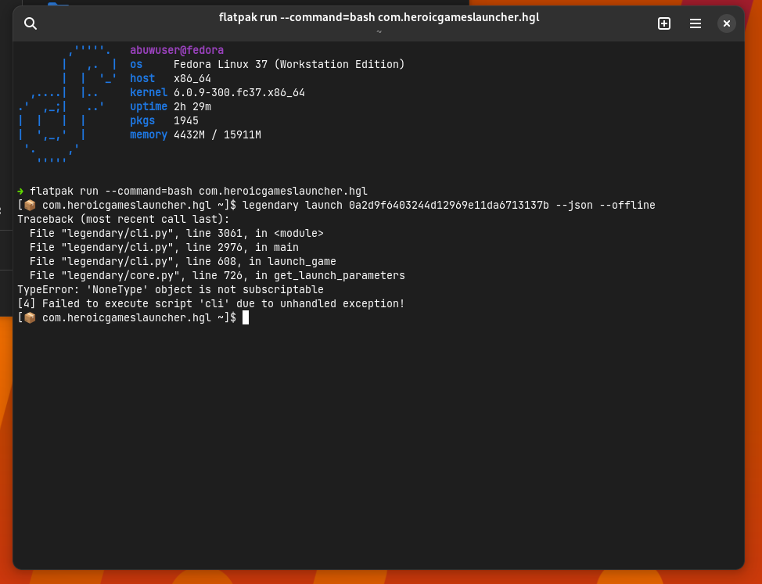Click the uptime value '2h 29m'
762x584 pixels.
point(192,107)
